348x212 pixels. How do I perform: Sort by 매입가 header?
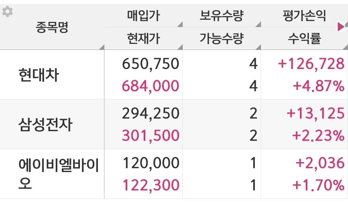tap(143, 15)
